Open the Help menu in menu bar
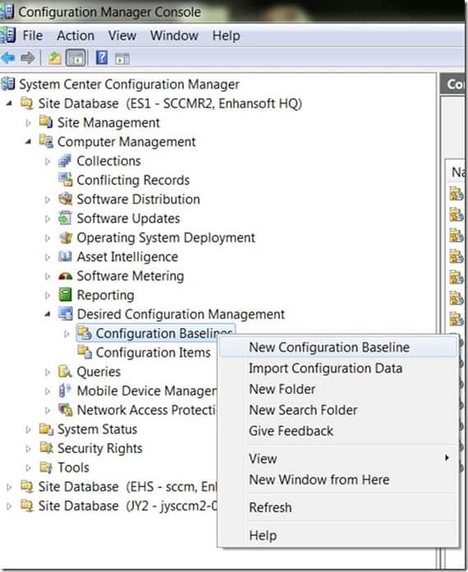The width and height of the screenshot is (468, 572). point(227,36)
